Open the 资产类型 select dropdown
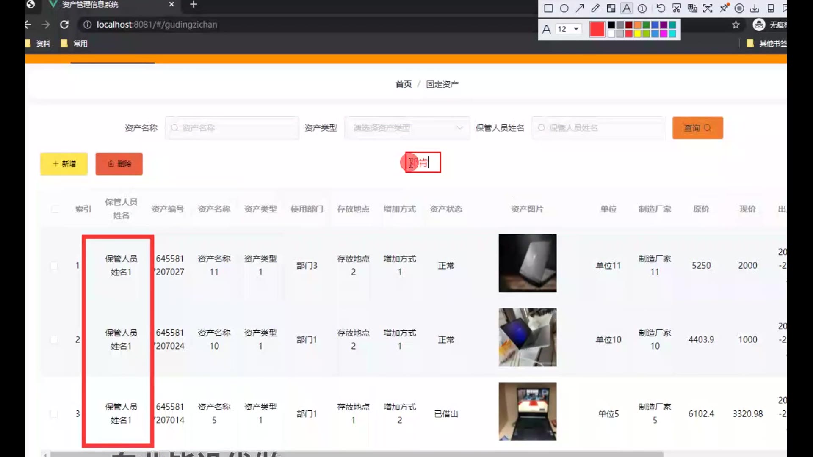 (407, 128)
